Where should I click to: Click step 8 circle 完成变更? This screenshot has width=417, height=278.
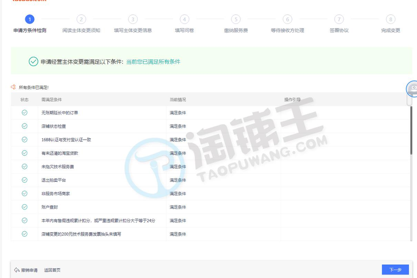point(391,19)
